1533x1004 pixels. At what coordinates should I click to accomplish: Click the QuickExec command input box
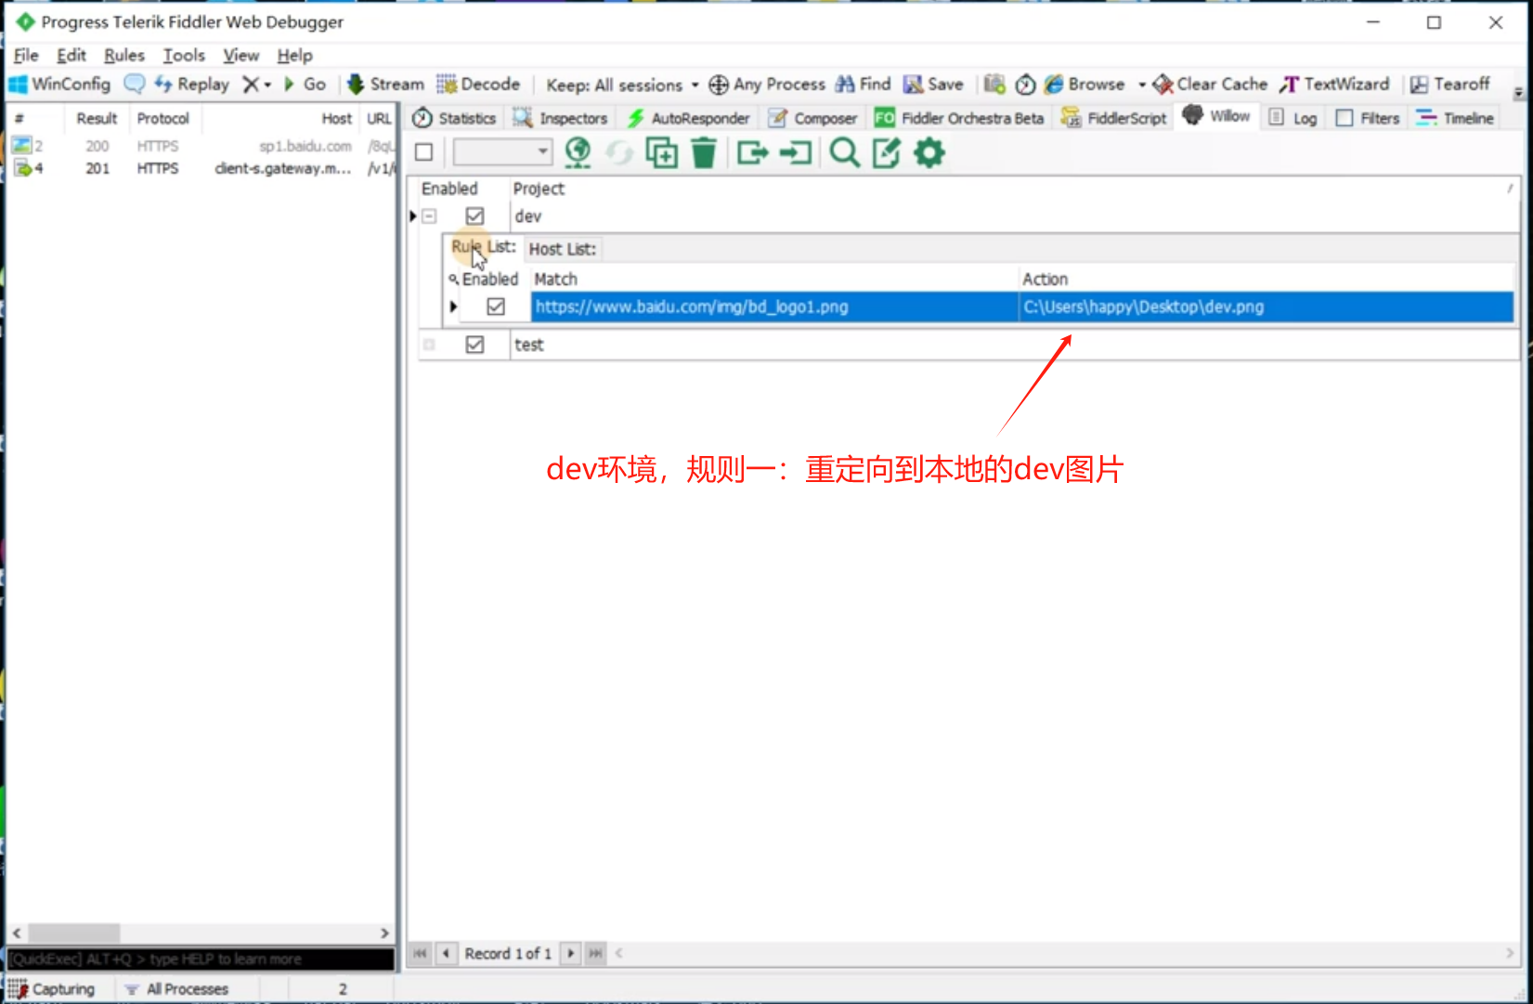tap(201, 958)
